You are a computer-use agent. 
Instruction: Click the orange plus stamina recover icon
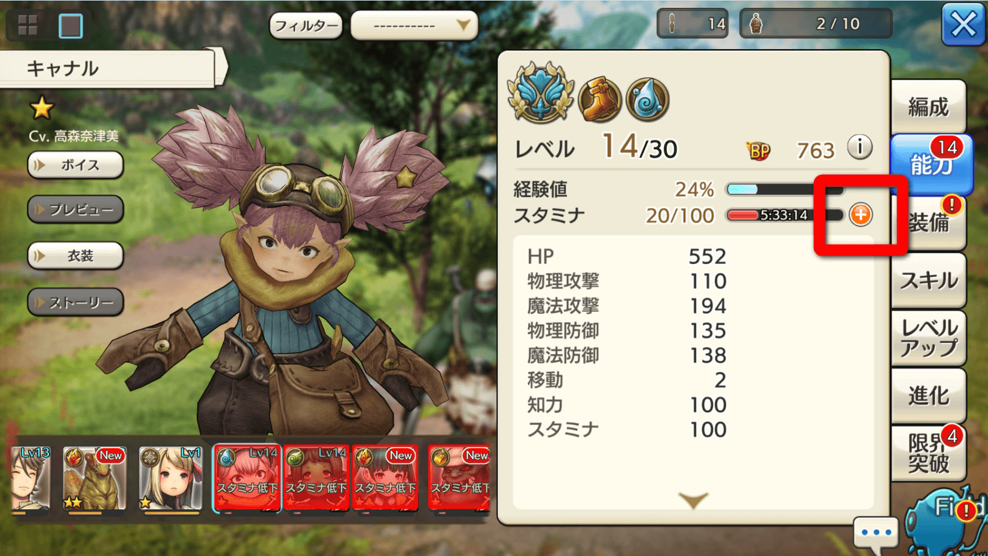click(861, 215)
